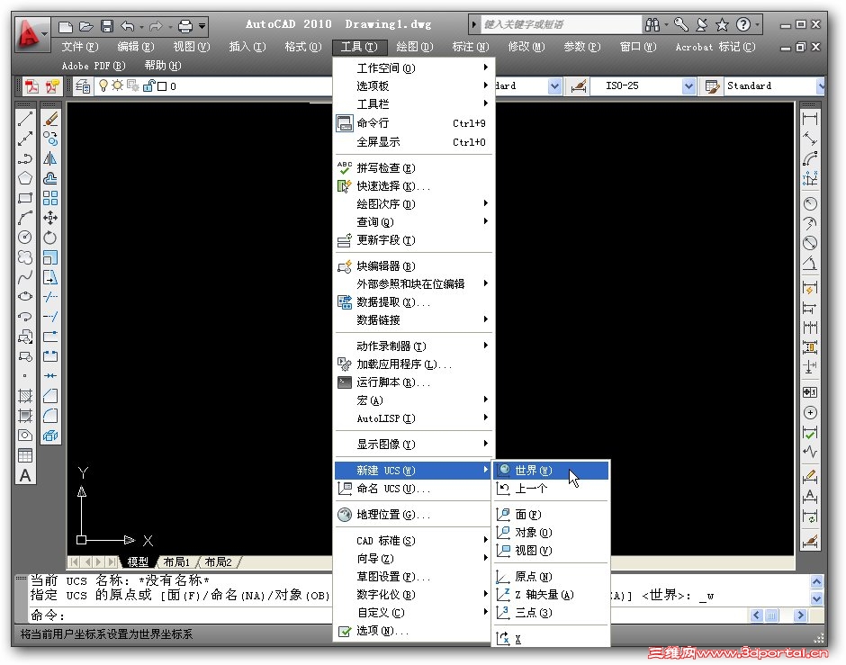Click the binoculars search icon
This screenshot has width=846, height=665.
[x=652, y=25]
